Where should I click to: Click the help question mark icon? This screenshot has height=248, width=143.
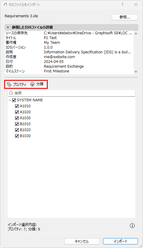[x=123, y=4]
